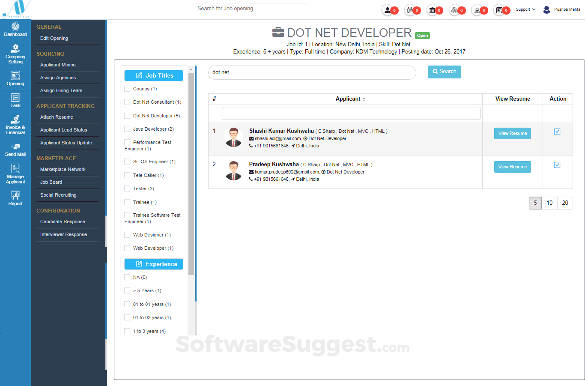Uncheck Shashi Kumar Kushwaha's action checkbox
This screenshot has width=585, height=386.
[x=557, y=132]
